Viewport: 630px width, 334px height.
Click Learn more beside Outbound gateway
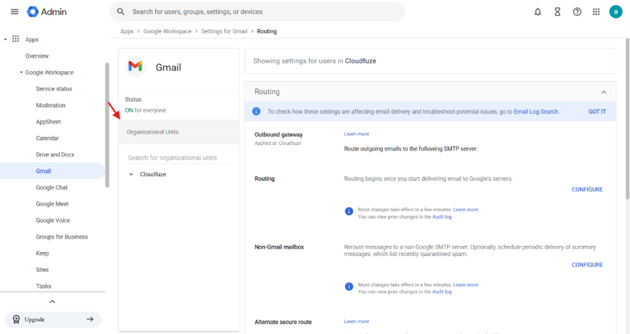click(356, 134)
